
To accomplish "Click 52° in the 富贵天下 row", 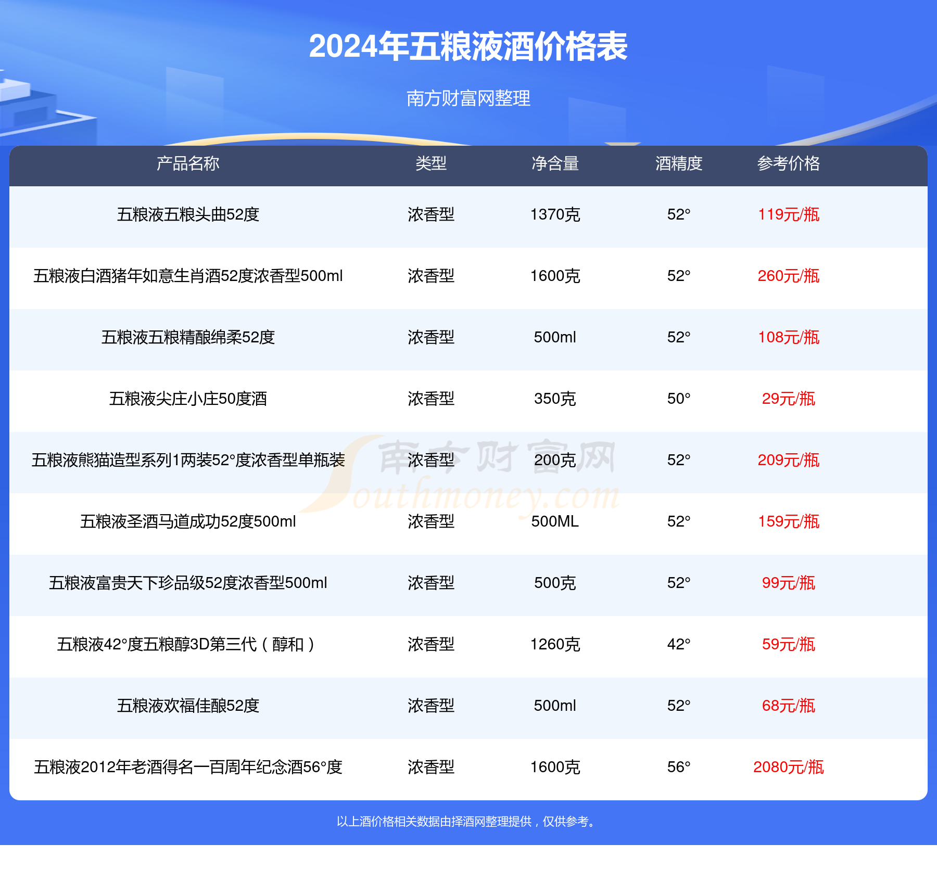I will 679,583.
